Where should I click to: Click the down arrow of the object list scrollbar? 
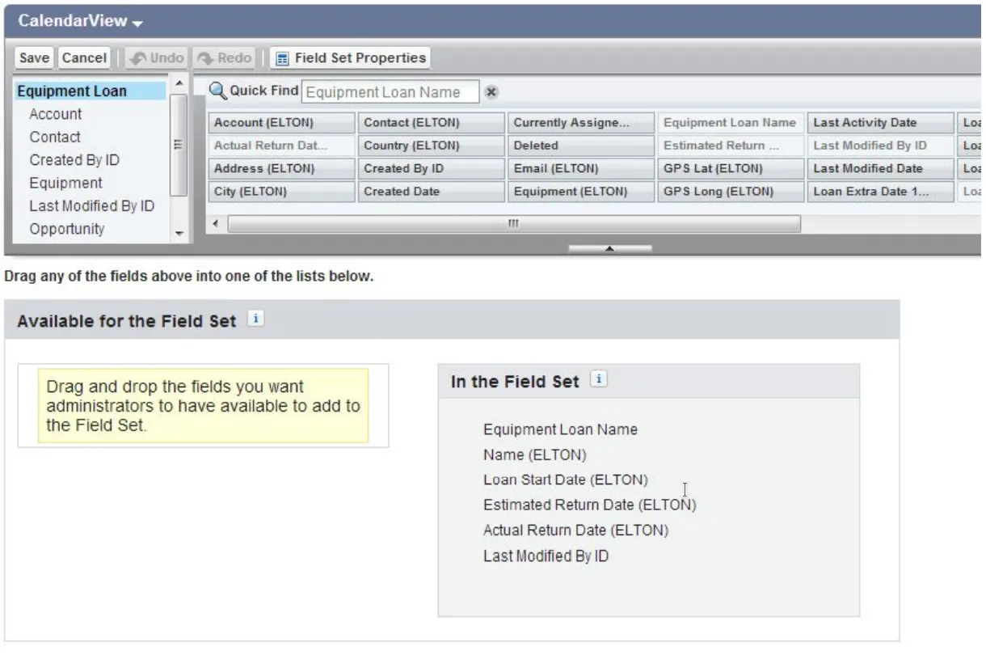pyautogui.click(x=179, y=234)
